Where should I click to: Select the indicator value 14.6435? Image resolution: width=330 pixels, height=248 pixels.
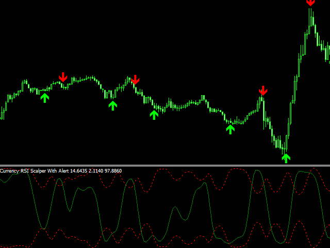pyautogui.click(x=78, y=171)
